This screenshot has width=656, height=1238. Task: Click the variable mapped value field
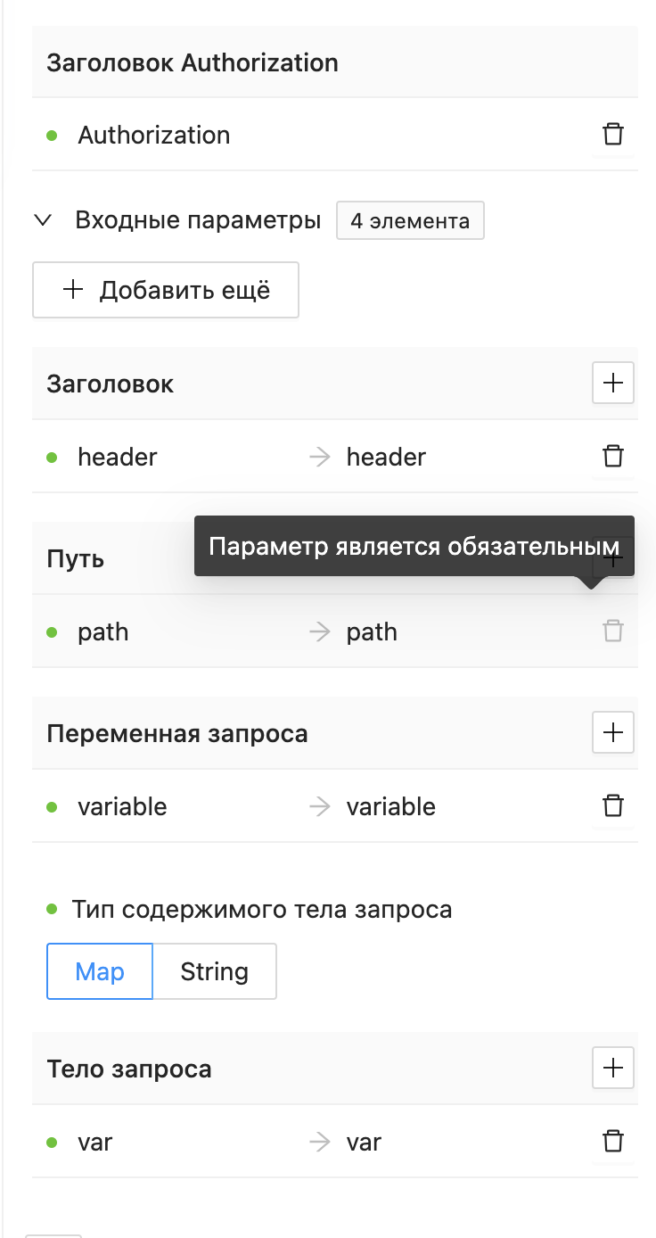pos(389,806)
